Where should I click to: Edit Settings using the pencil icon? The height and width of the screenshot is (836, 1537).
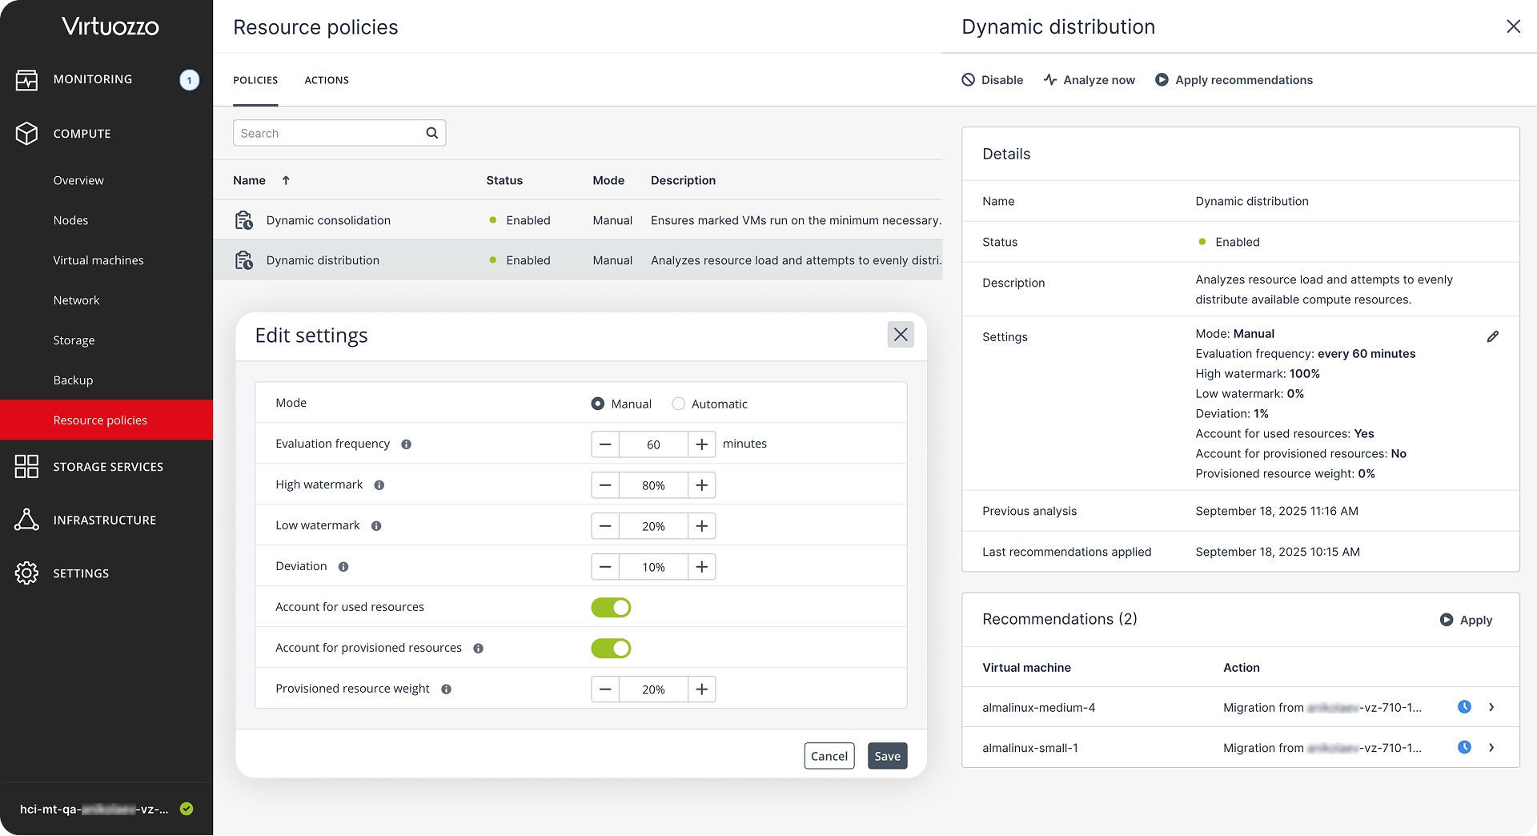1493,336
